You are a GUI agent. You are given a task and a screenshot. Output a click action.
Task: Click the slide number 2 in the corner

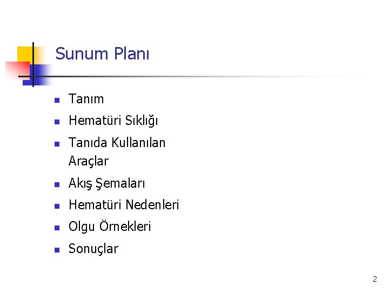pyautogui.click(x=375, y=279)
